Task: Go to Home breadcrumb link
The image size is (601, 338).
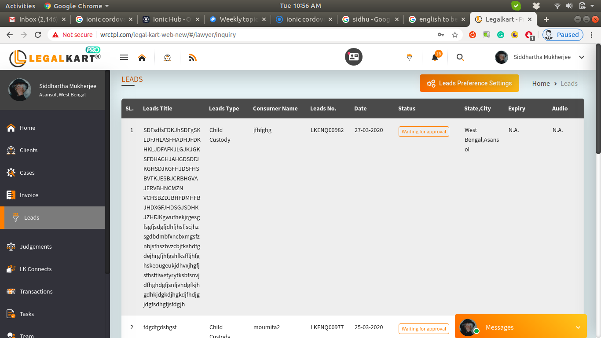Action: pos(541,84)
